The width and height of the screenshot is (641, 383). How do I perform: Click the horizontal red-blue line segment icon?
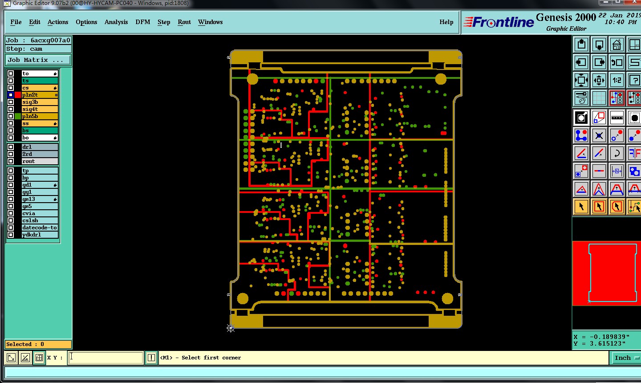click(x=599, y=171)
